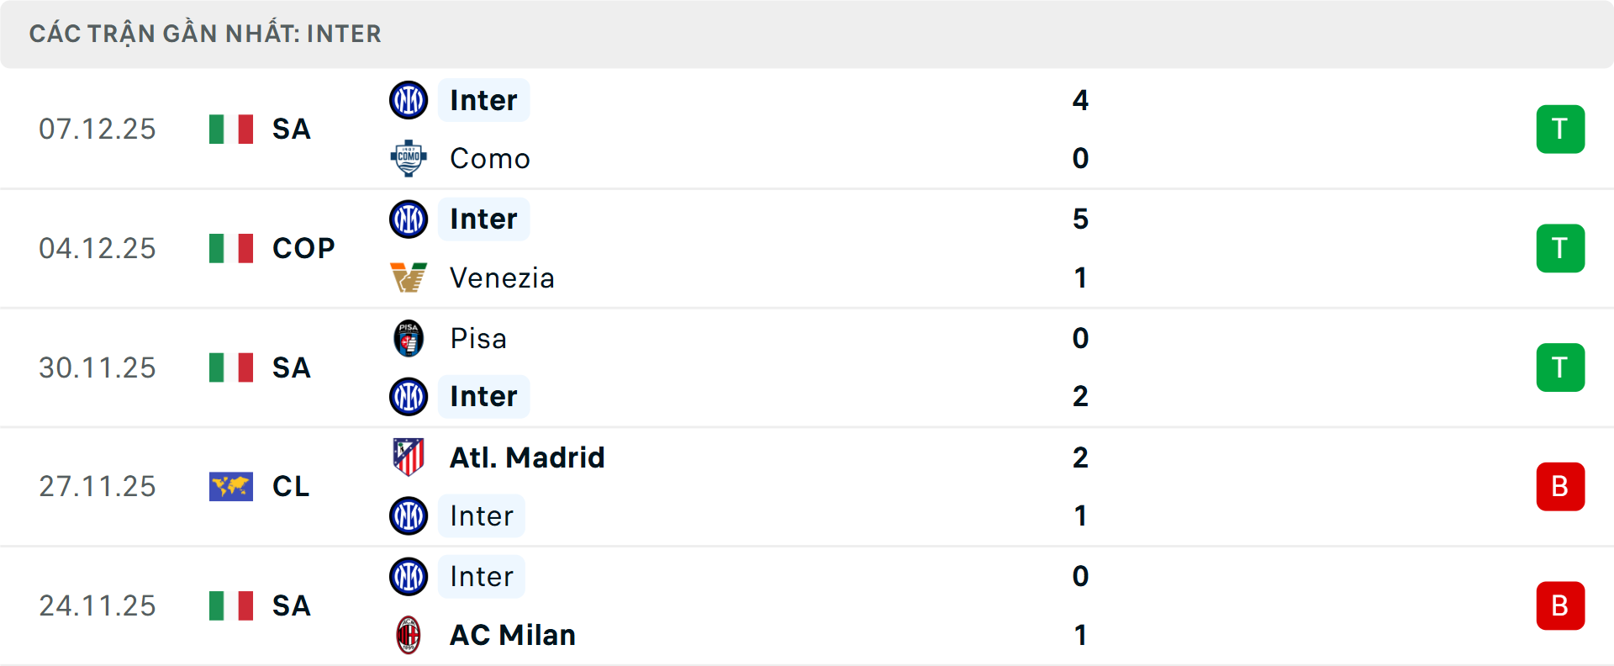Click the green T result indicator for Venezia match
The width and height of the screenshot is (1614, 666).
[1560, 248]
